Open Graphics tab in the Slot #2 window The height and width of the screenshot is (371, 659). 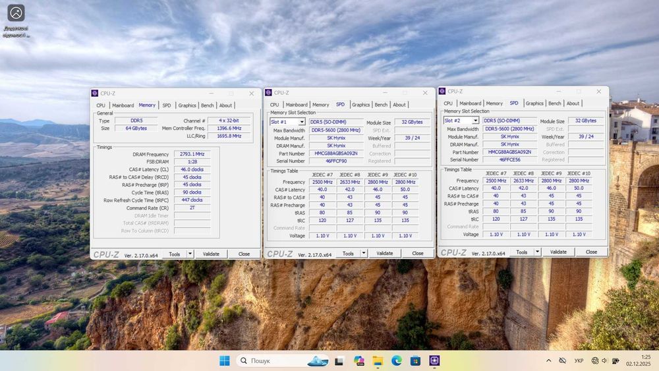(534, 103)
